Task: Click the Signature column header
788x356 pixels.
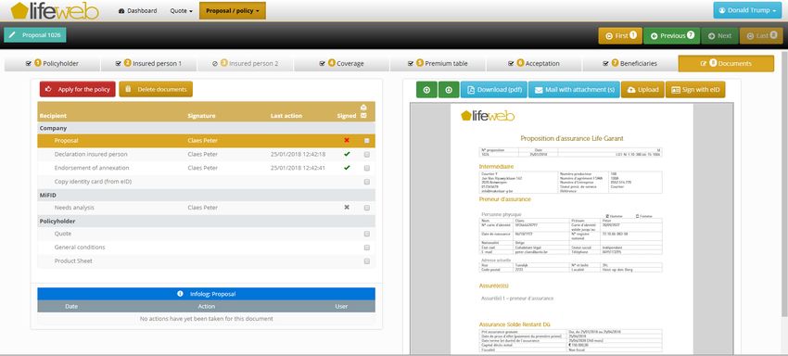Action: click(x=201, y=116)
